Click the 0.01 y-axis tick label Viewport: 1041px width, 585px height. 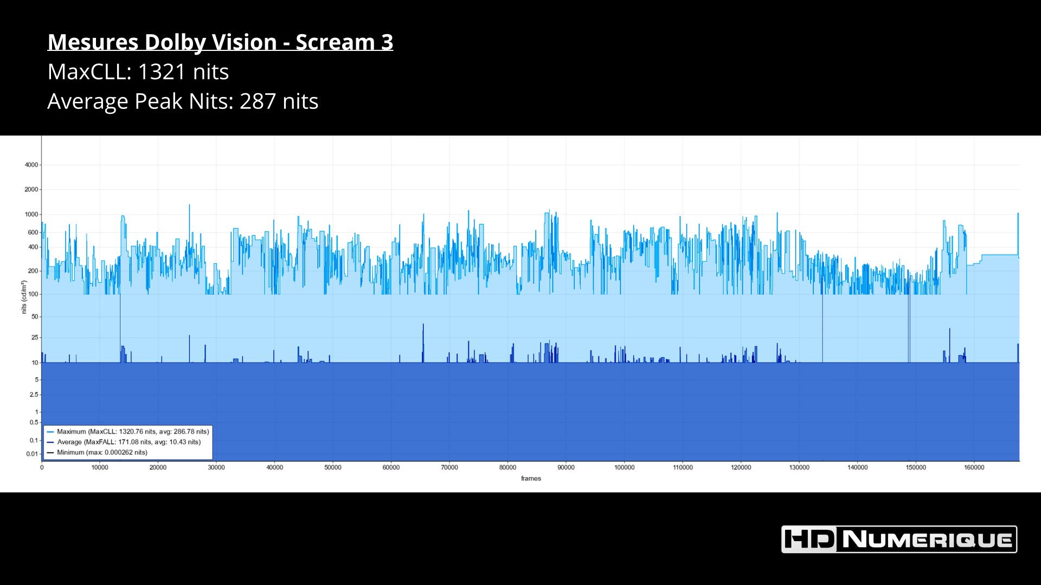(32, 454)
